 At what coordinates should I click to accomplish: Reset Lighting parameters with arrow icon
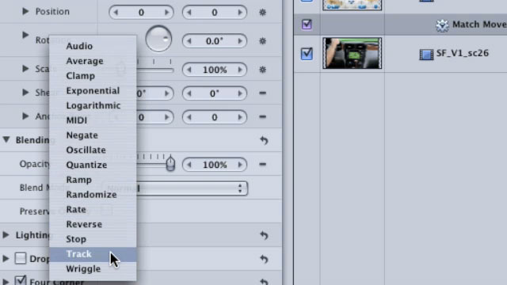click(x=264, y=235)
